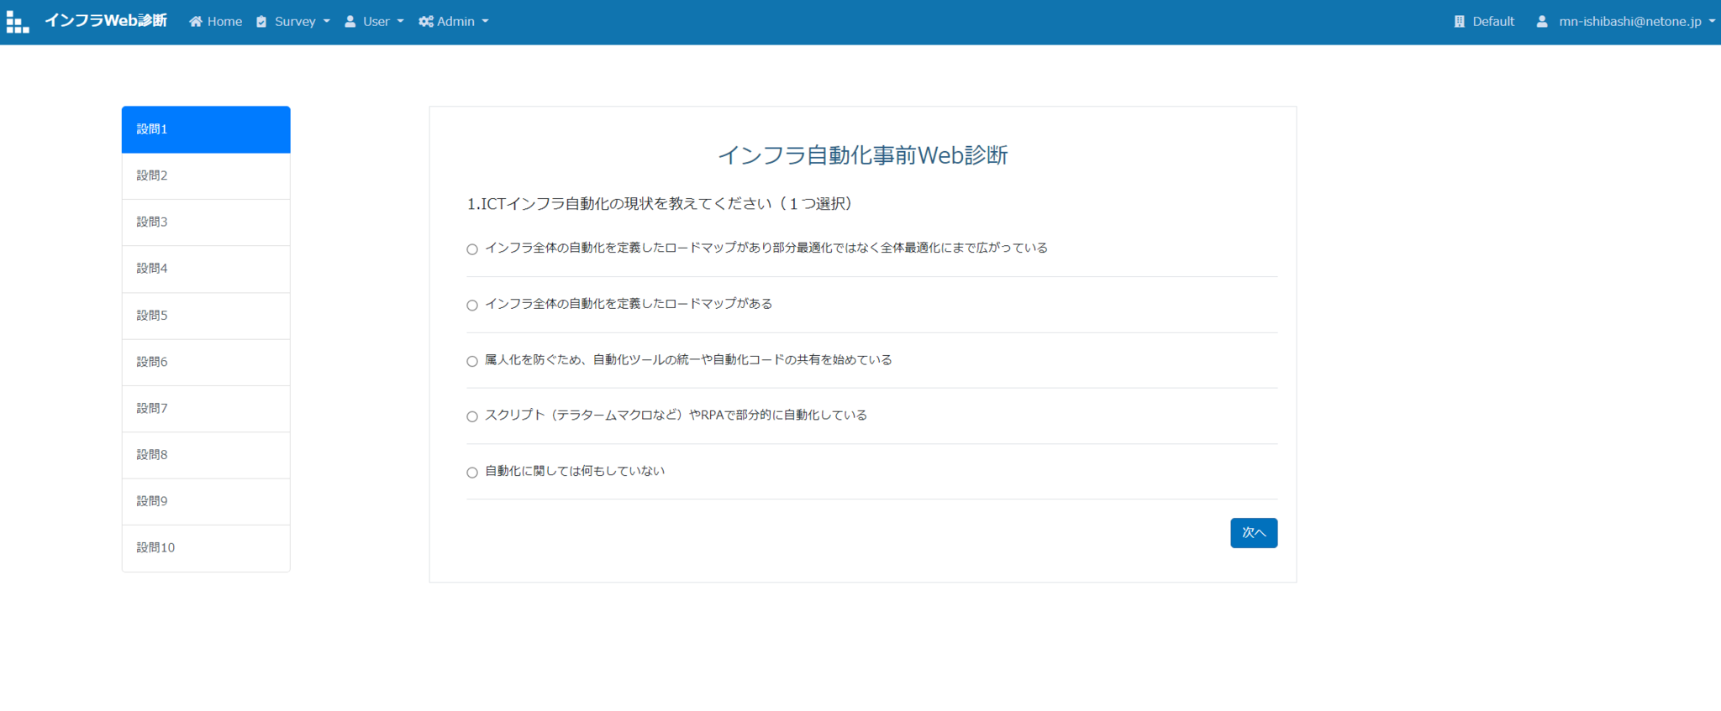The height and width of the screenshot is (711, 1721).
Task: Open the account email dropdown caret
Action: tap(1712, 22)
